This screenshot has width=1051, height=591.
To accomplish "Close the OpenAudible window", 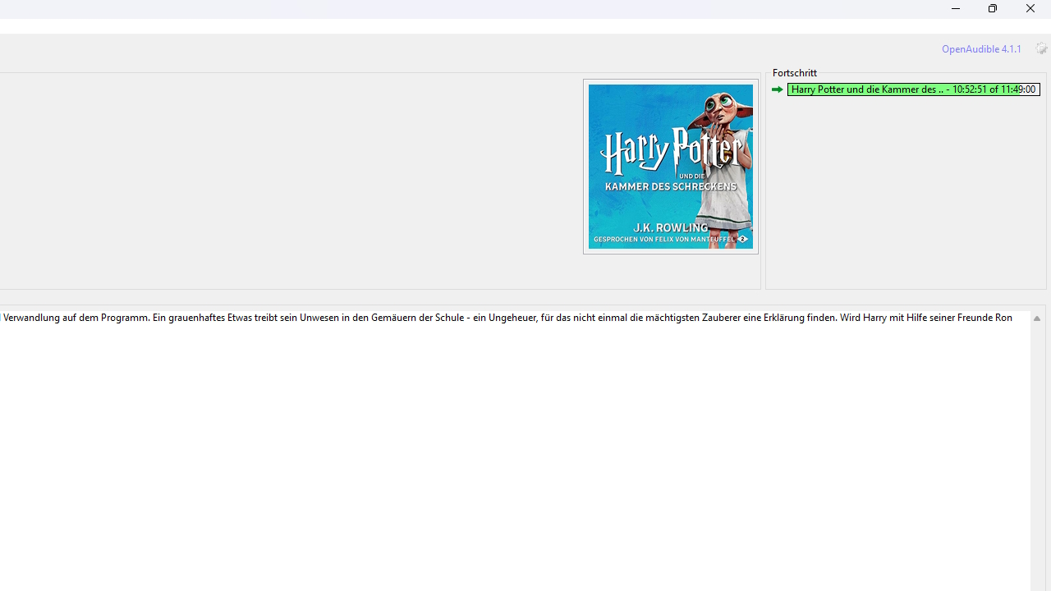I will (1030, 9).
